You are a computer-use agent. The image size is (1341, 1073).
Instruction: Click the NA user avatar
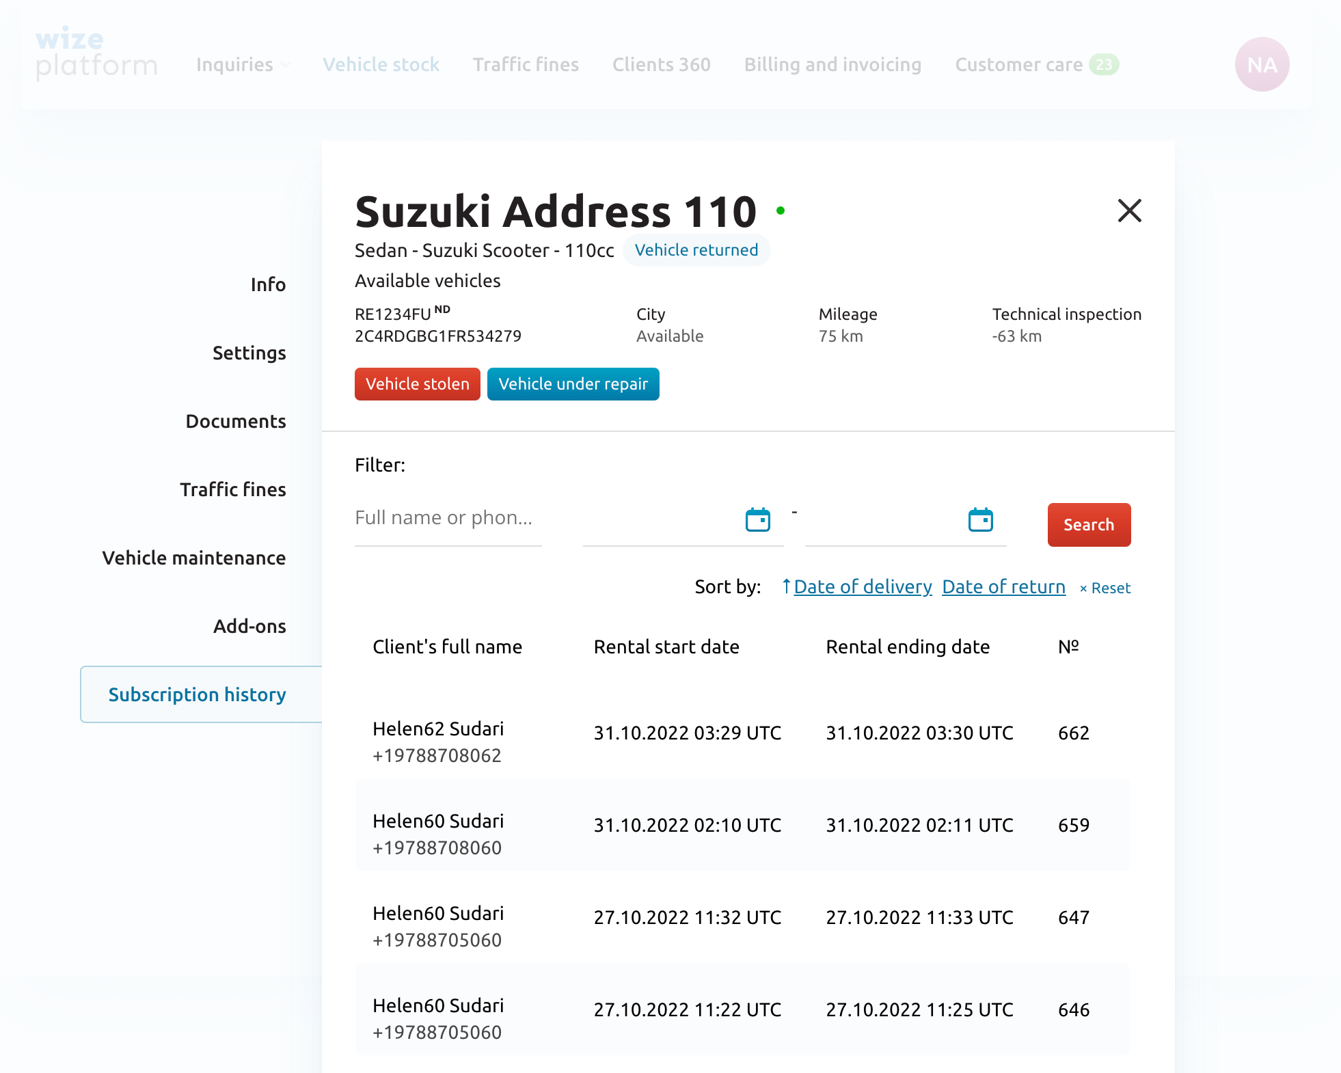pyautogui.click(x=1262, y=65)
